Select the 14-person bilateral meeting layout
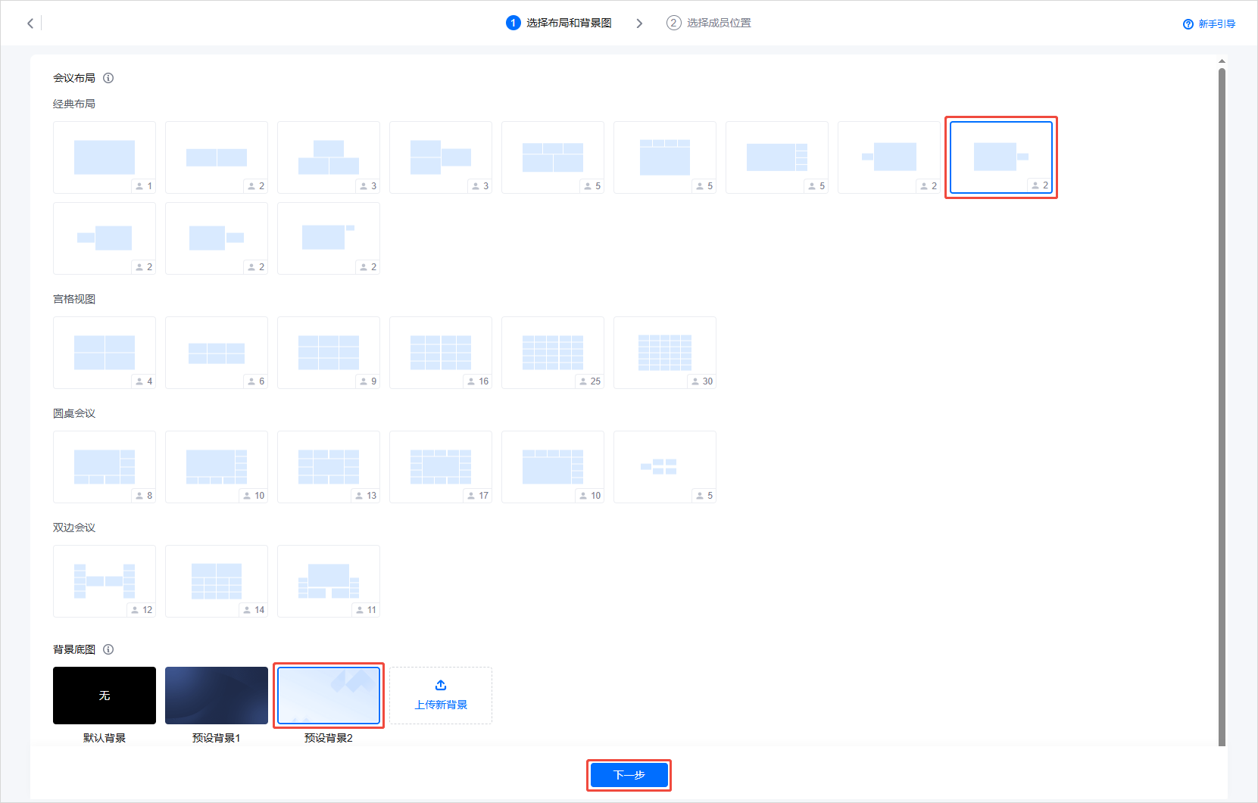This screenshot has height=803, width=1258. pos(217,581)
